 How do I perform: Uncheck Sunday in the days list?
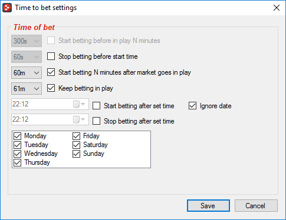77,154
